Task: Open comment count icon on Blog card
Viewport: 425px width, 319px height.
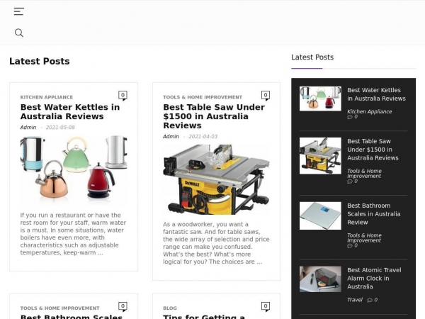Action: click(x=266, y=306)
